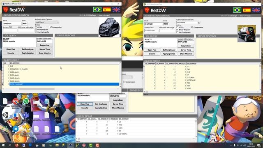Screen dimensions: 263x148
Task: Open File Explorer folder in taskbar
Action: pos(57,145)
